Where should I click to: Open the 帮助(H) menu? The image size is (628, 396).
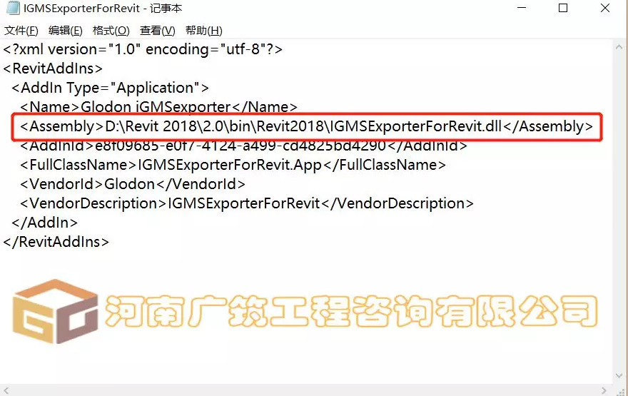(204, 31)
